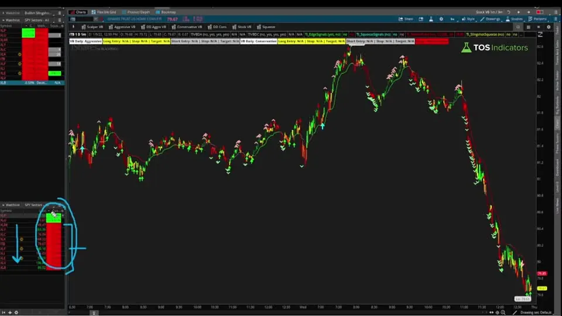Open the Share menu
Screen dimensions: 562x316
click(x=406, y=19)
